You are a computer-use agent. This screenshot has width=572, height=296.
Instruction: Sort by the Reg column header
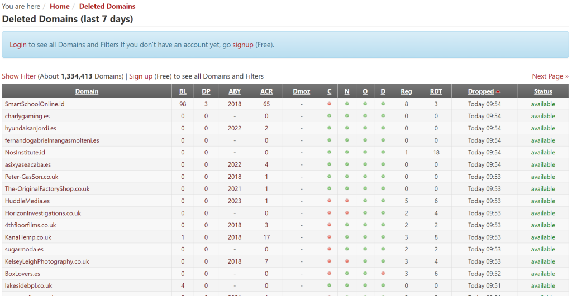click(x=407, y=91)
